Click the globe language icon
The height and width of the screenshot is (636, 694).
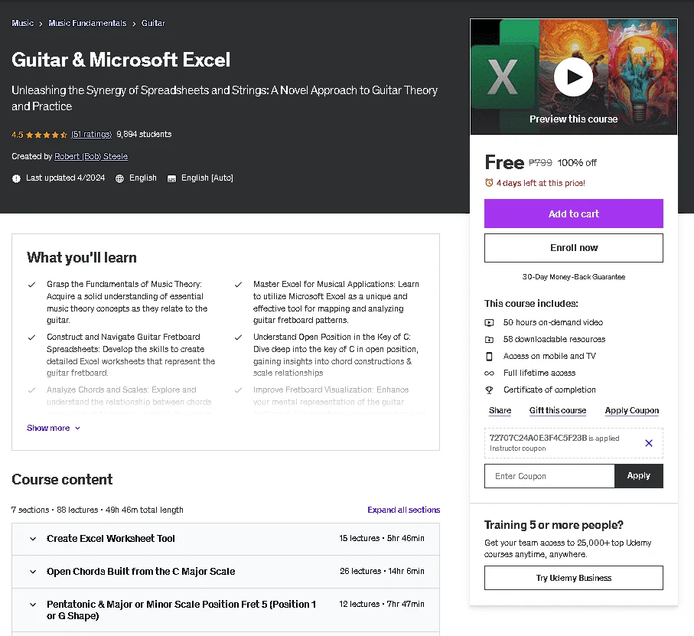pyautogui.click(x=119, y=178)
